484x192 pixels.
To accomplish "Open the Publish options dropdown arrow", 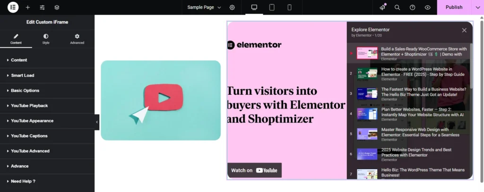I will pyautogui.click(x=475, y=8).
